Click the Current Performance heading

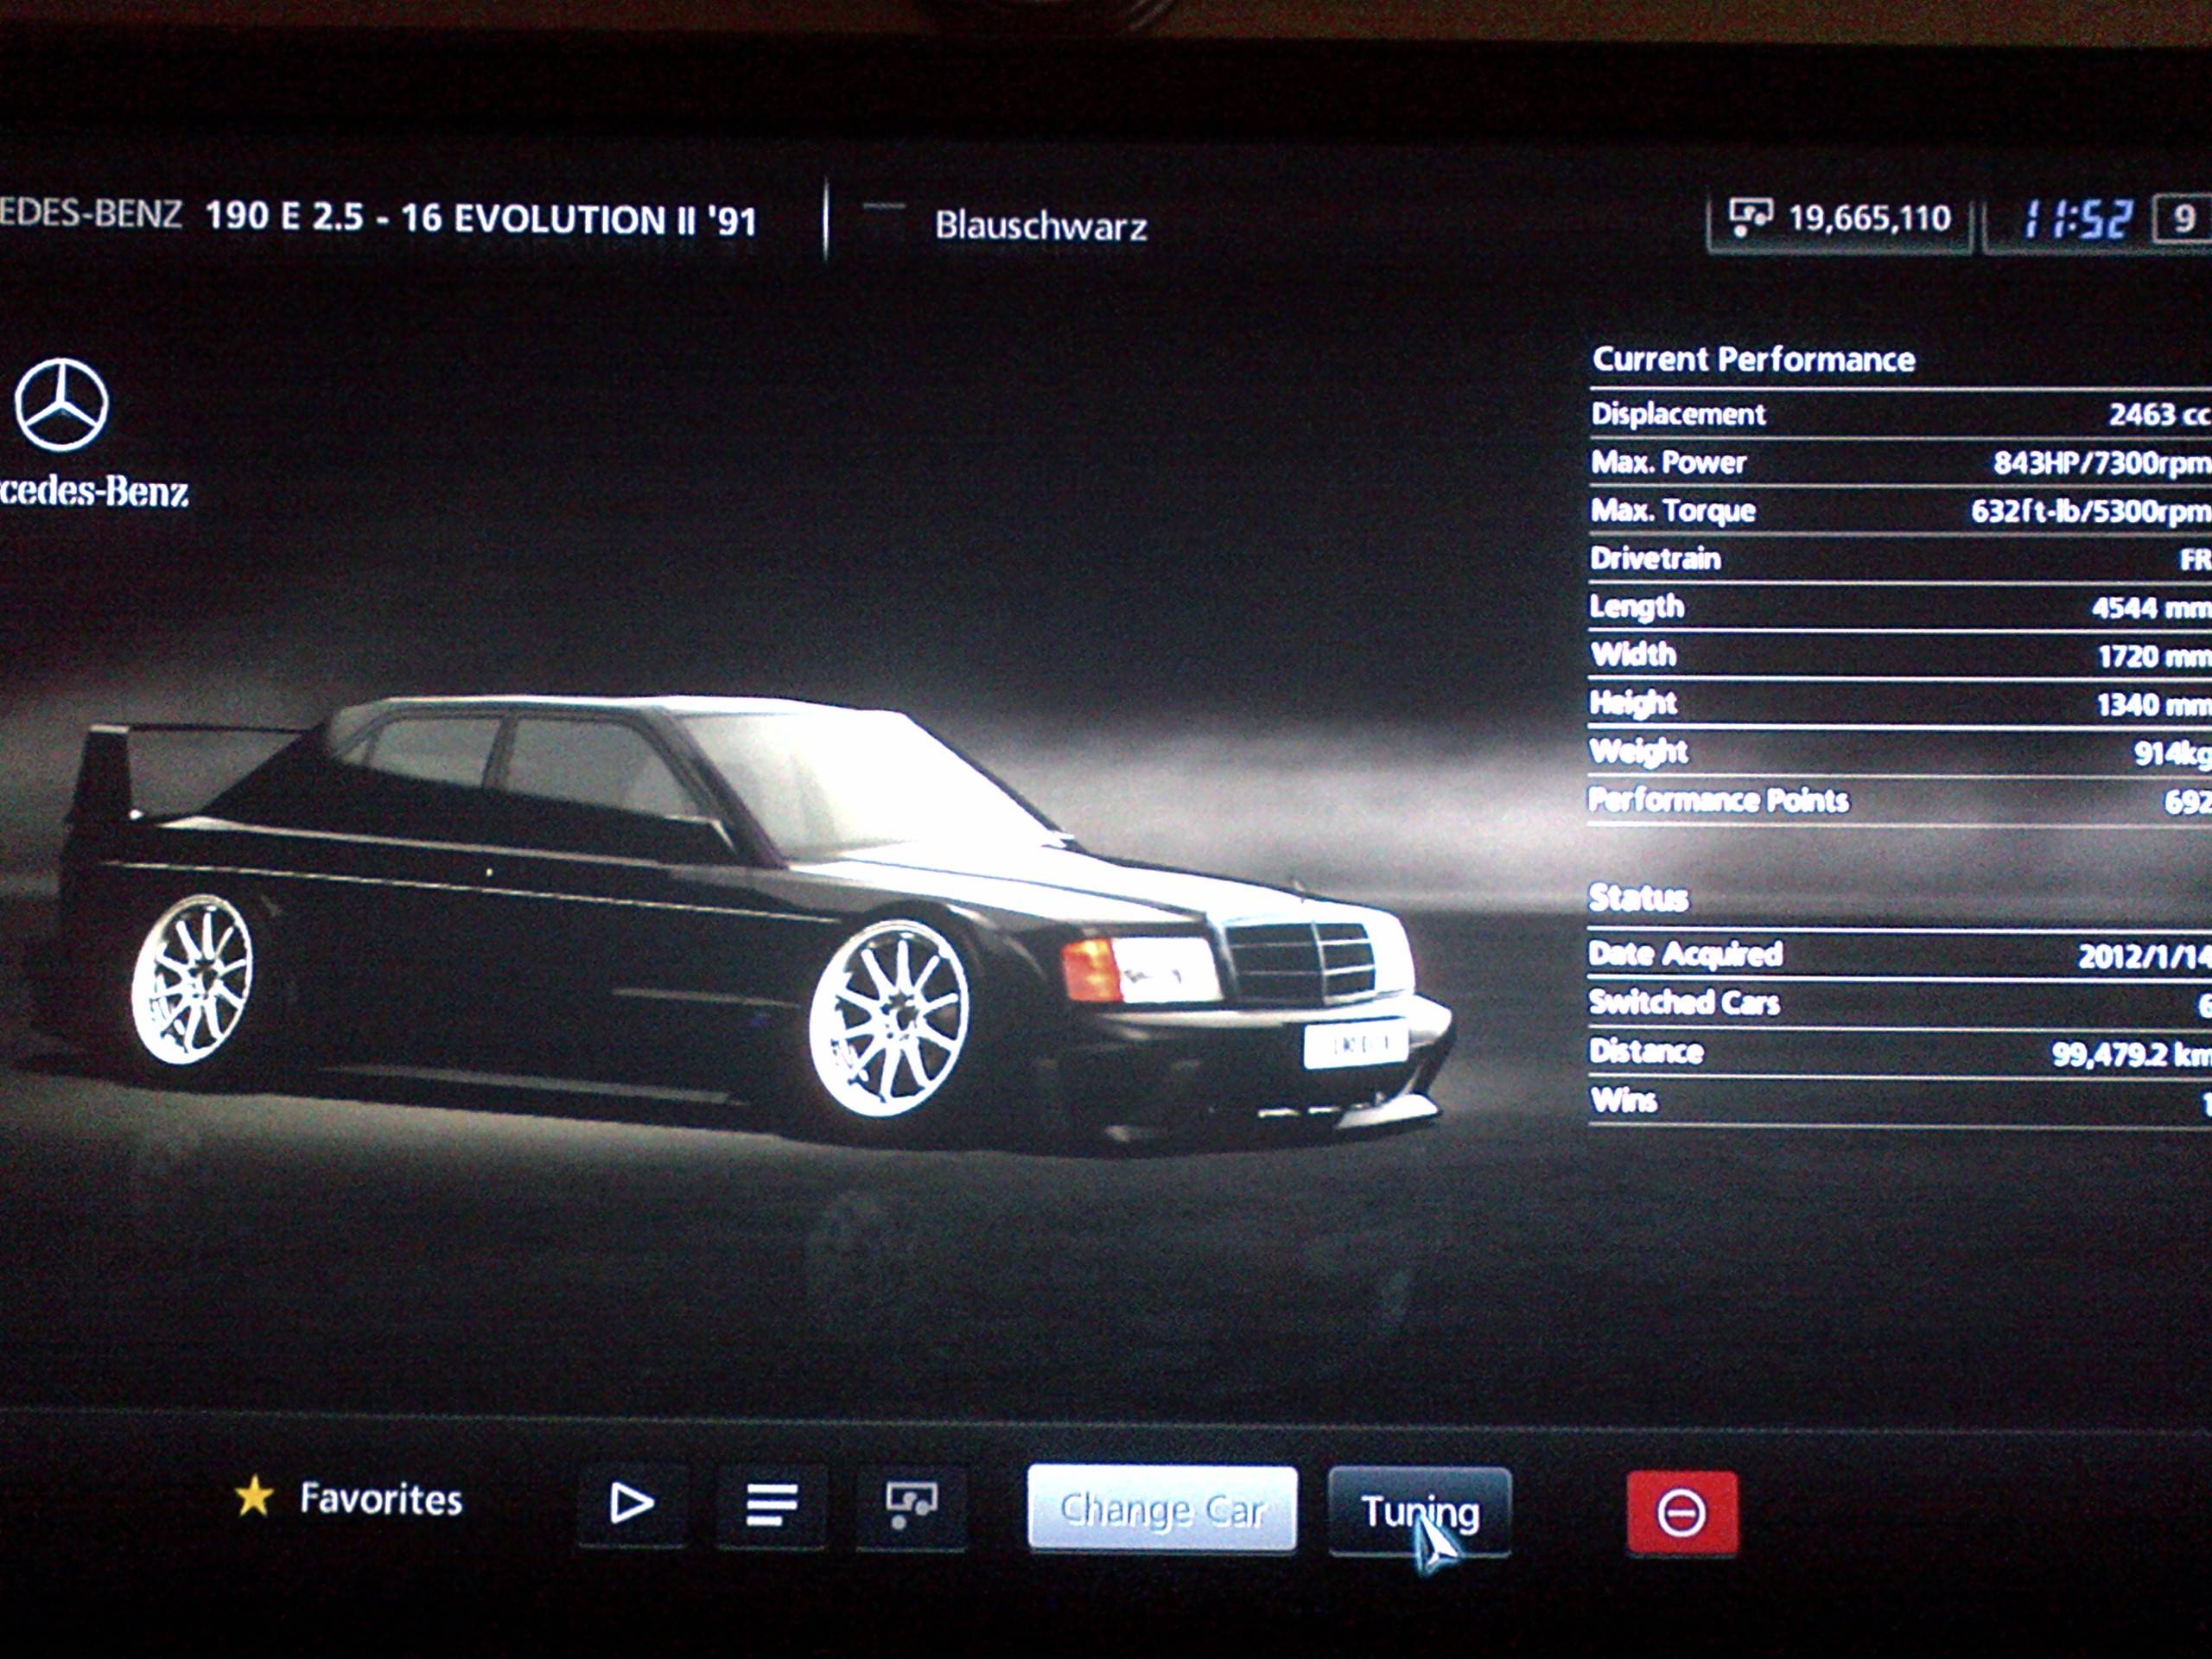coord(1753,360)
